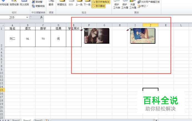Switch to the Sheet3 tab
This screenshot has width=192, height=121.
click(x=38, y=120)
